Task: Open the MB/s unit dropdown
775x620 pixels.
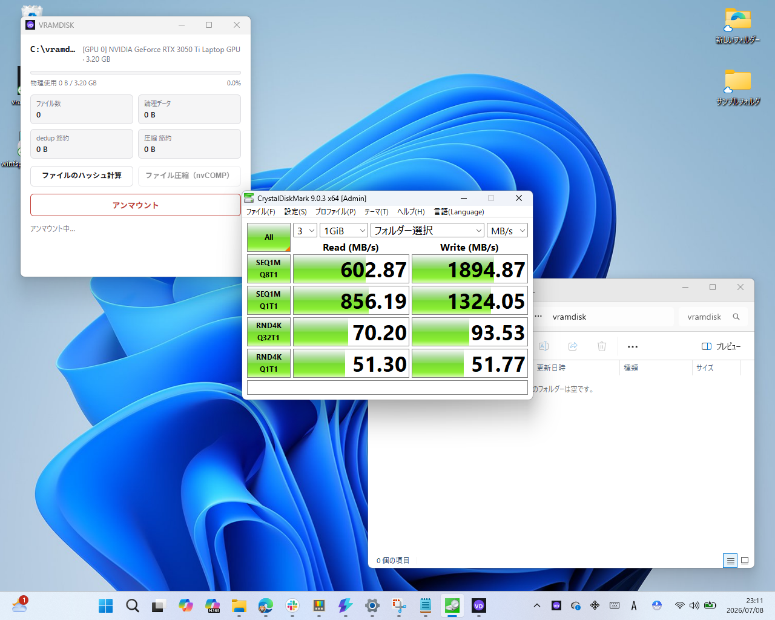Action: 507,231
